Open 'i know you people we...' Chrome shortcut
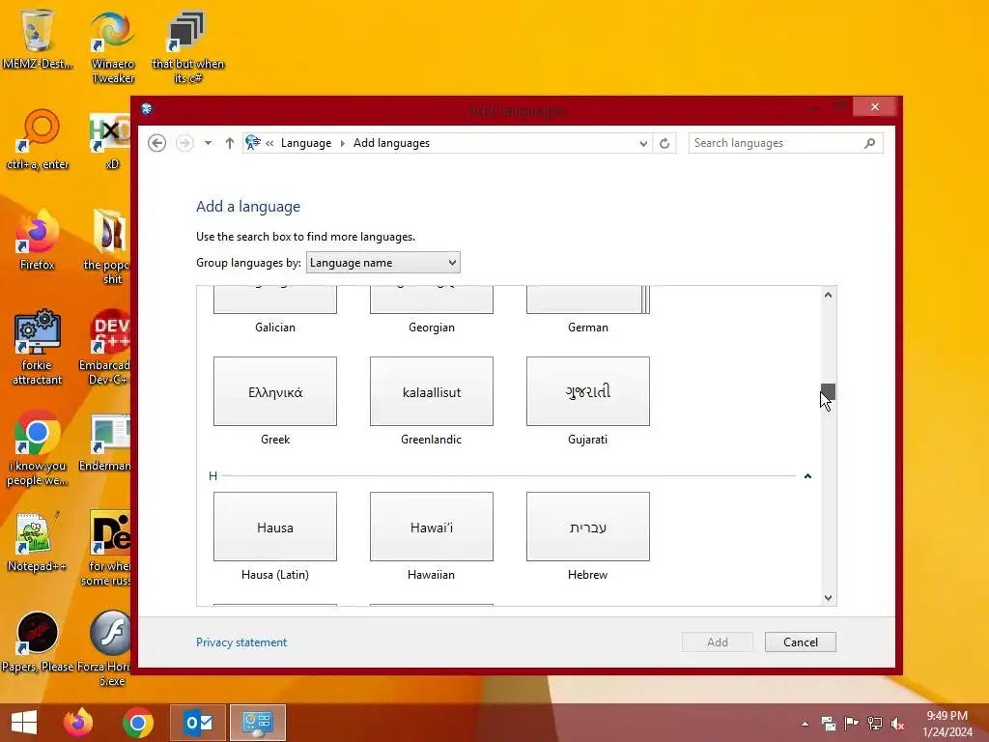Viewport: 989px width, 742px height. coord(38,446)
